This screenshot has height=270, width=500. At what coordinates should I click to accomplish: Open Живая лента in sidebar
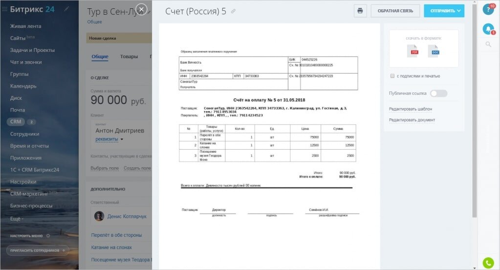[x=25, y=26]
